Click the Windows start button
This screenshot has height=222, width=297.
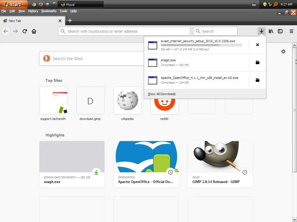click(x=14, y=4)
